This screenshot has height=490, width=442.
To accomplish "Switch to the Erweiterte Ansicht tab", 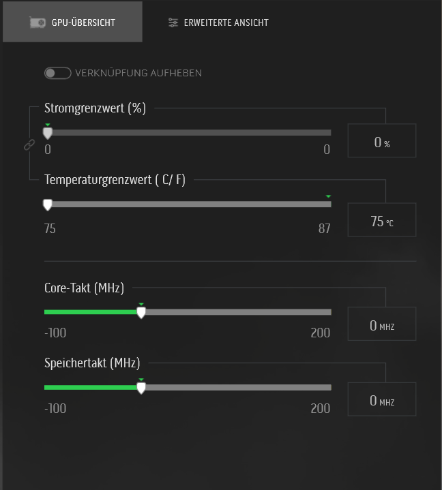I will (x=218, y=22).
